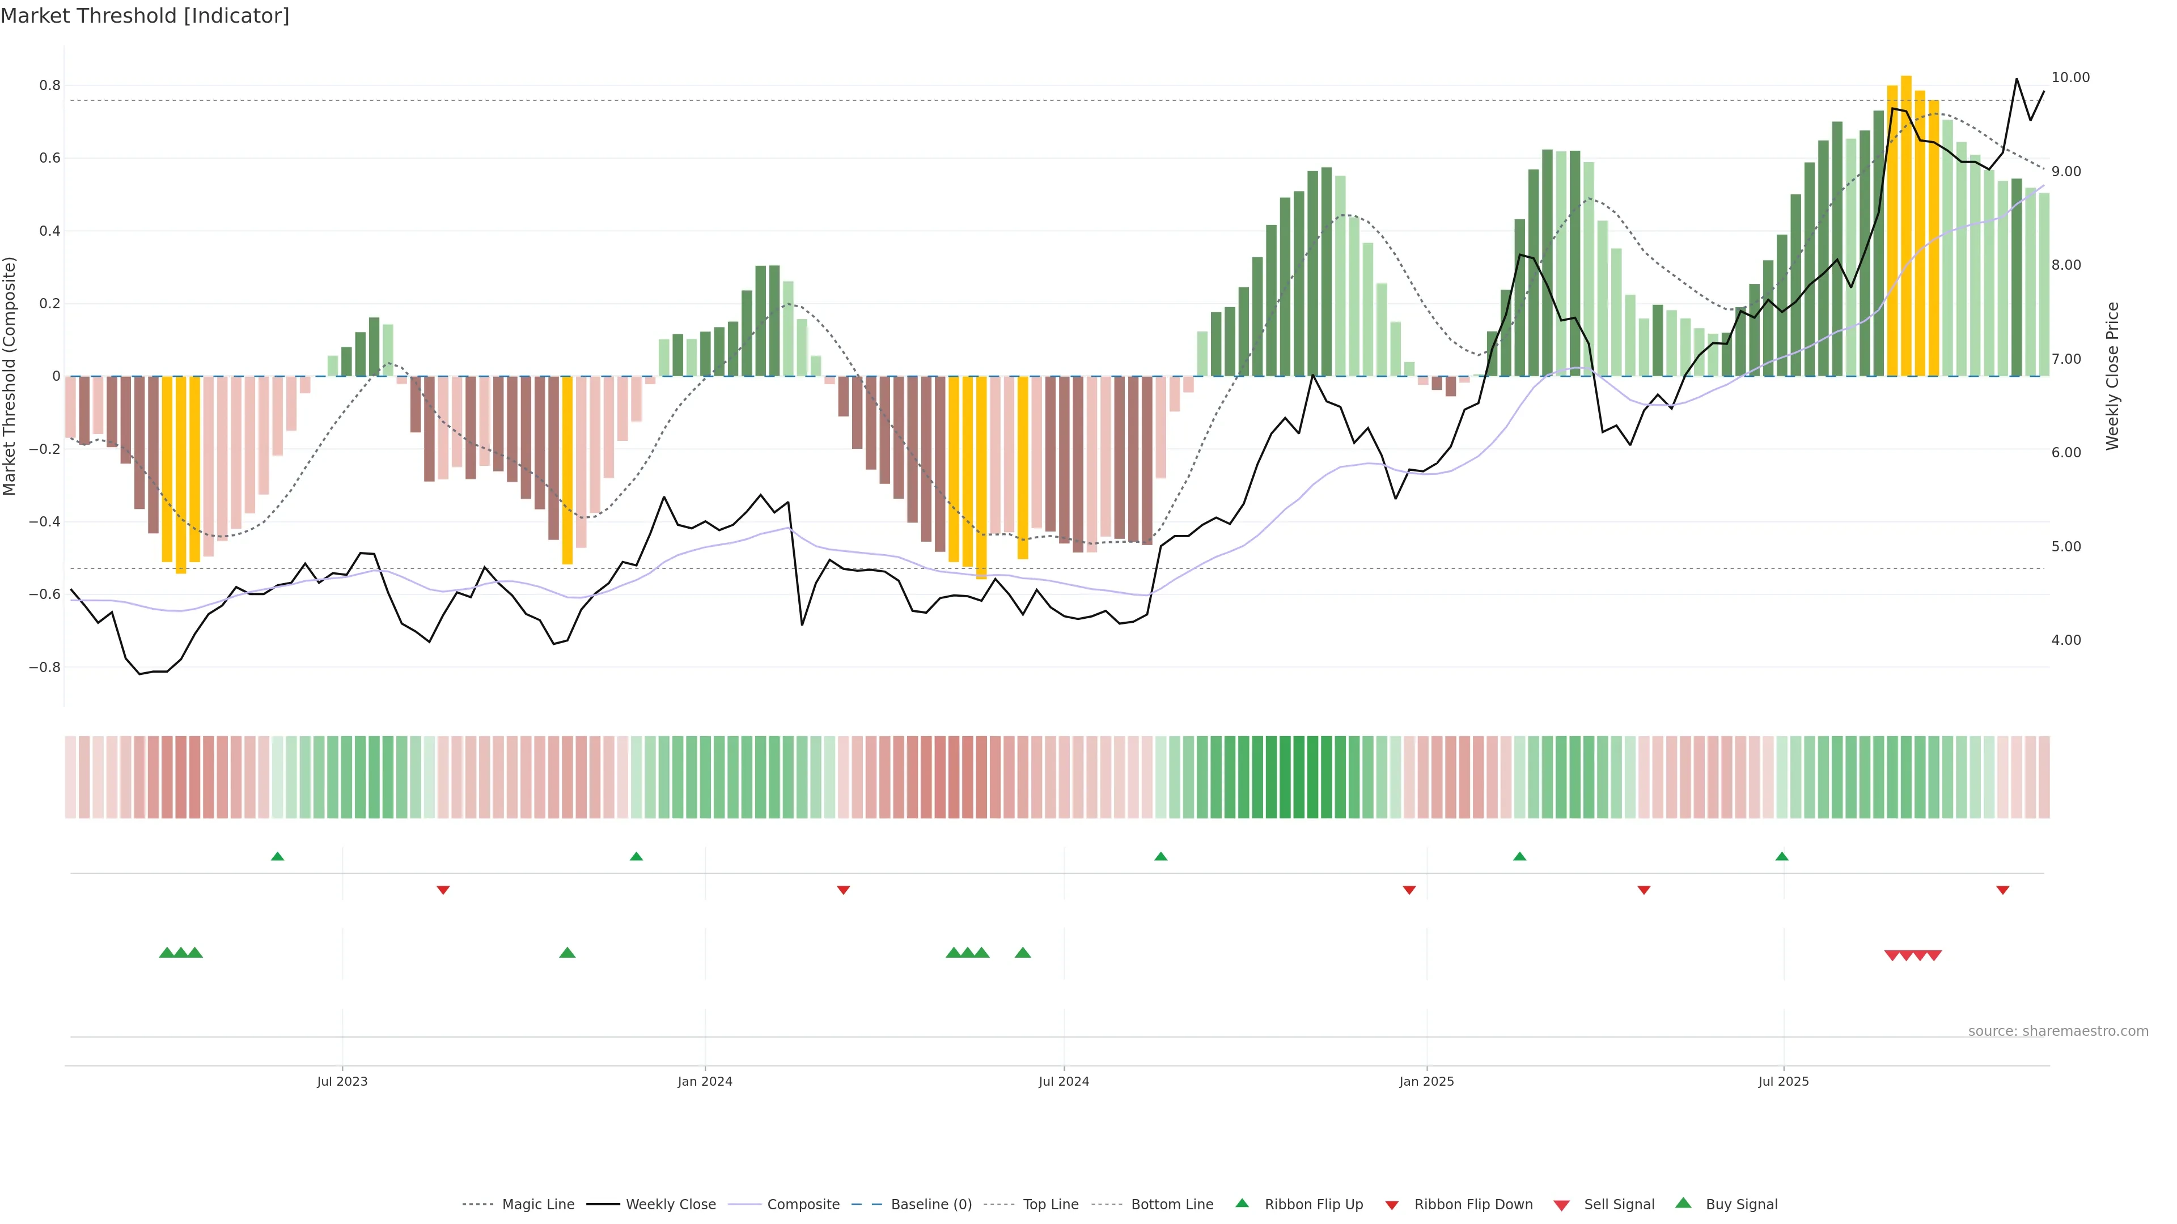Toggle Baseline (0) legend entry

(931, 1205)
